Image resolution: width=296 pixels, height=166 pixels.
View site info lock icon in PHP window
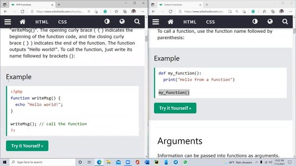32,12
